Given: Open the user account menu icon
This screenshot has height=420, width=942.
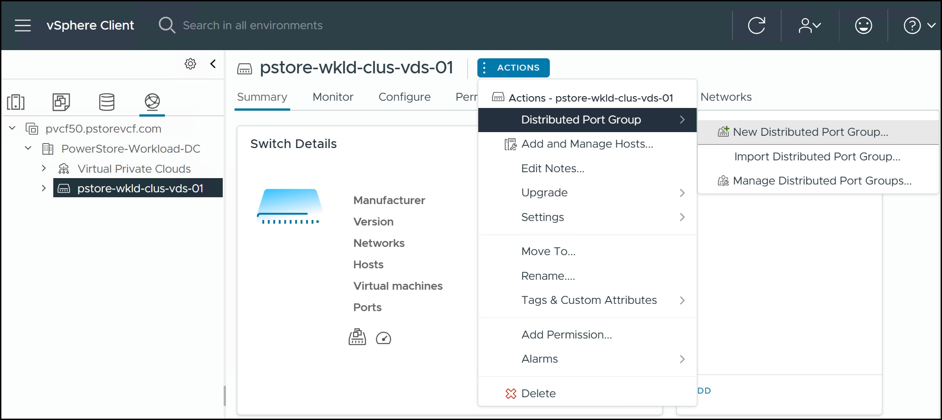Looking at the screenshot, I should point(809,26).
